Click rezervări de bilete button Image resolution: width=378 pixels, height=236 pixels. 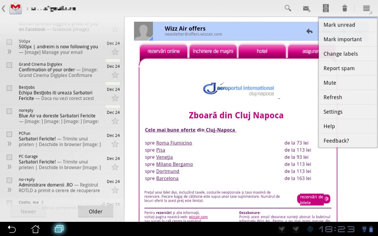tap(314, 200)
